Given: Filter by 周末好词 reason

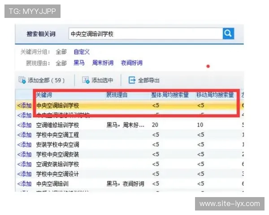Looking at the screenshot, I should click(x=103, y=63).
